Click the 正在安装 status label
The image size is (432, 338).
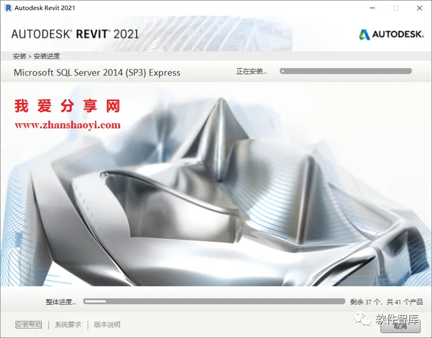click(252, 72)
